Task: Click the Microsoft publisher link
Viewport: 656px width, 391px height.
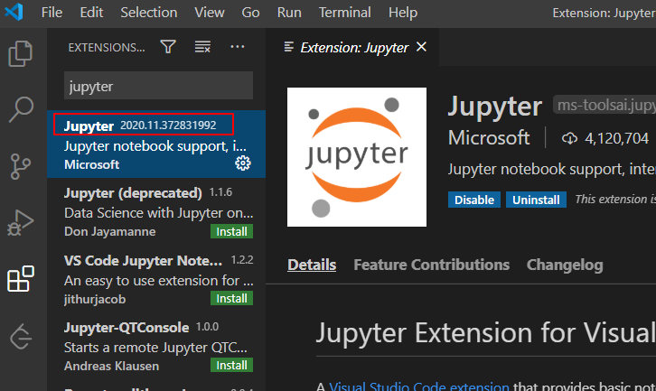Action: click(489, 137)
